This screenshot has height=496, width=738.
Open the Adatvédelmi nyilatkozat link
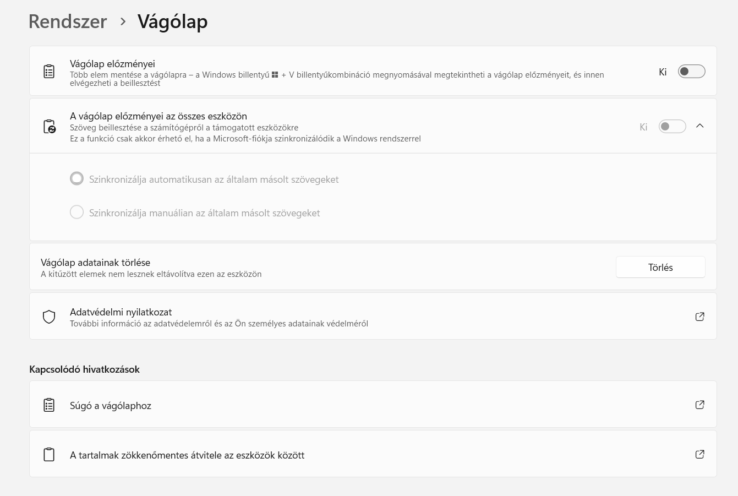click(121, 312)
